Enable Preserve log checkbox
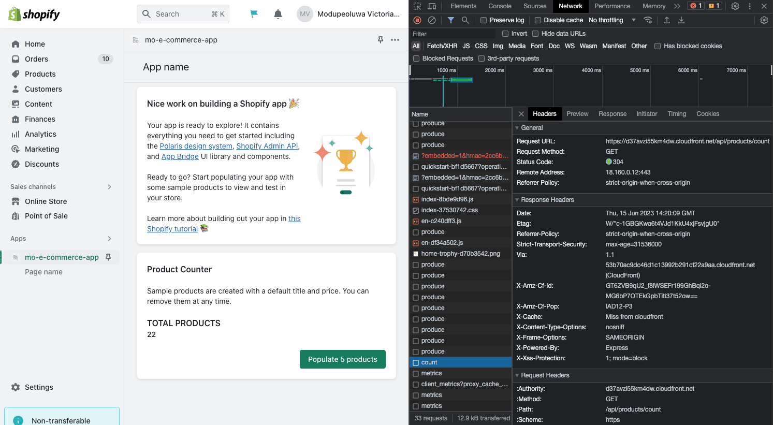The width and height of the screenshot is (773, 425). [484, 20]
